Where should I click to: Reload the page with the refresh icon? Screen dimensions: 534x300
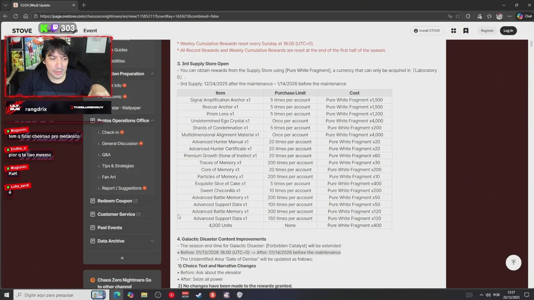[x=15, y=16]
